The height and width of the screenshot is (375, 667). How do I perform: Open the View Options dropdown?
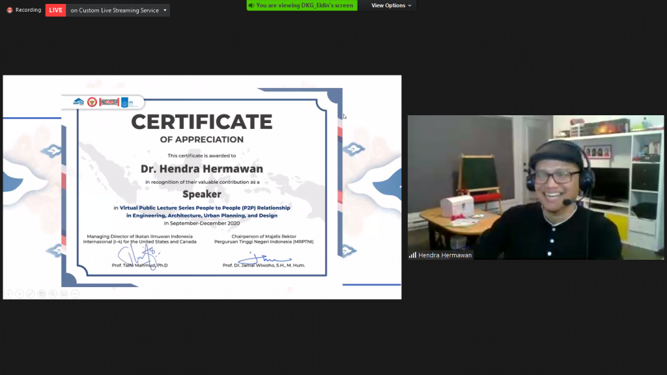click(x=391, y=5)
